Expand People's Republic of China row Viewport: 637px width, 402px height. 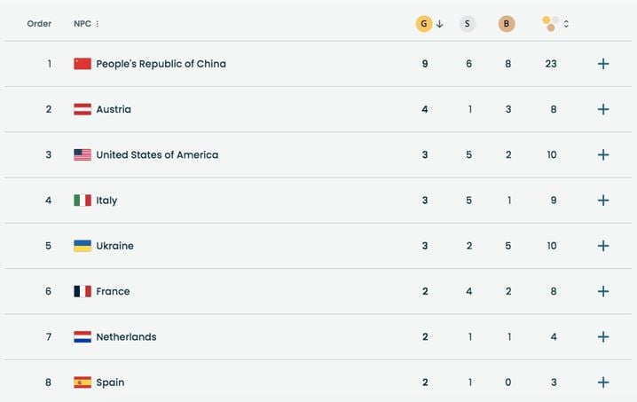(603, 64)
